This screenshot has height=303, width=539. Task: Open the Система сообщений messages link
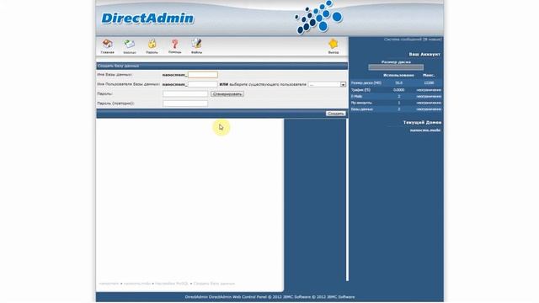click(413, 40)
